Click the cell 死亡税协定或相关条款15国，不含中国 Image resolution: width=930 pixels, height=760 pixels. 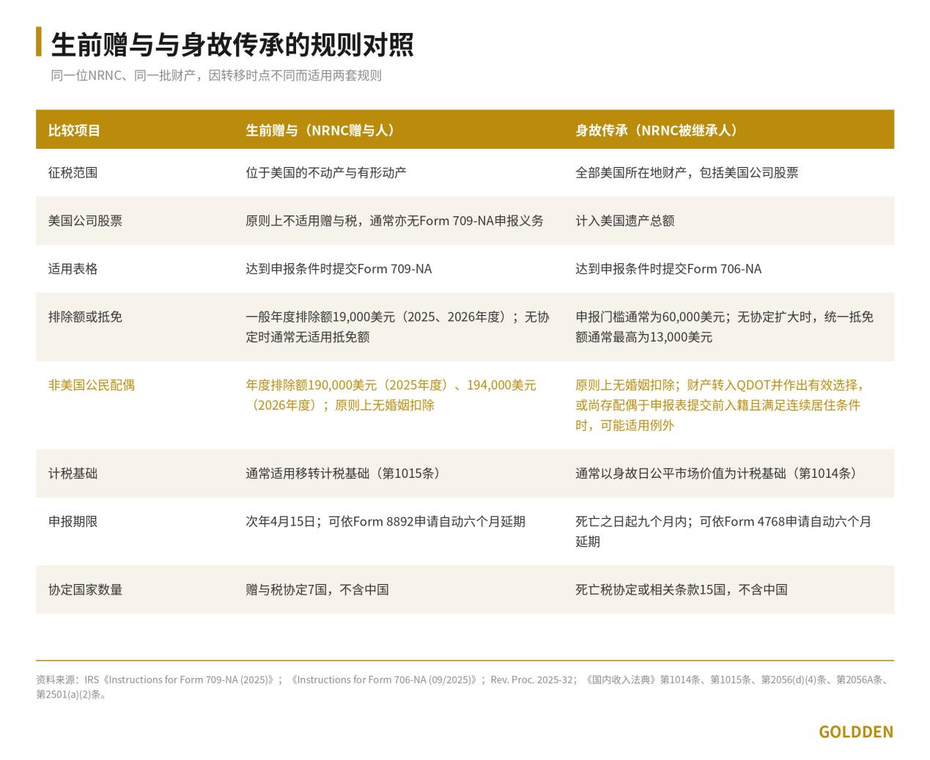point(682,590)
